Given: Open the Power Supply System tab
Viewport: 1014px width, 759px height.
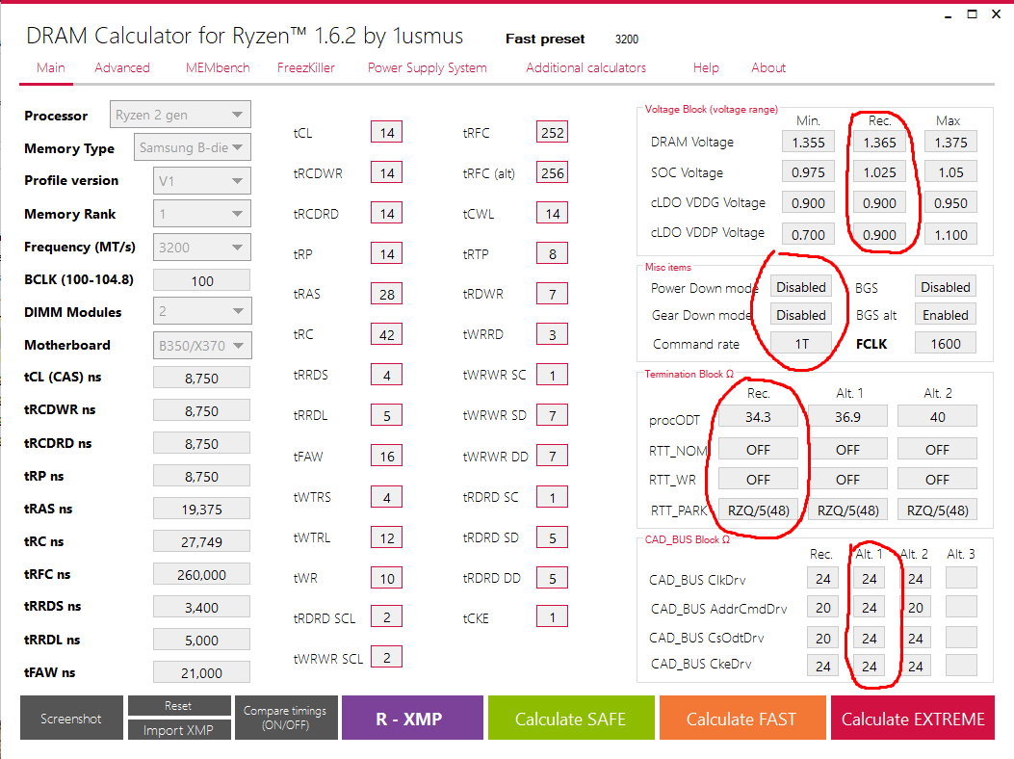Looking at the screenshot, I should (427, 68).
